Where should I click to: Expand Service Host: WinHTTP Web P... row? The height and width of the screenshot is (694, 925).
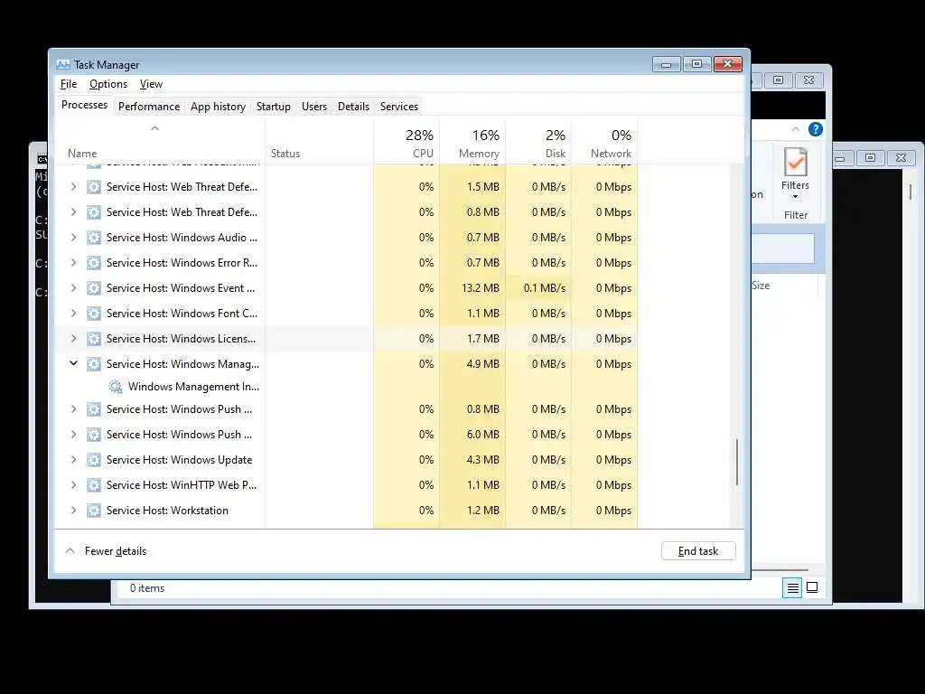click(73, 485)
